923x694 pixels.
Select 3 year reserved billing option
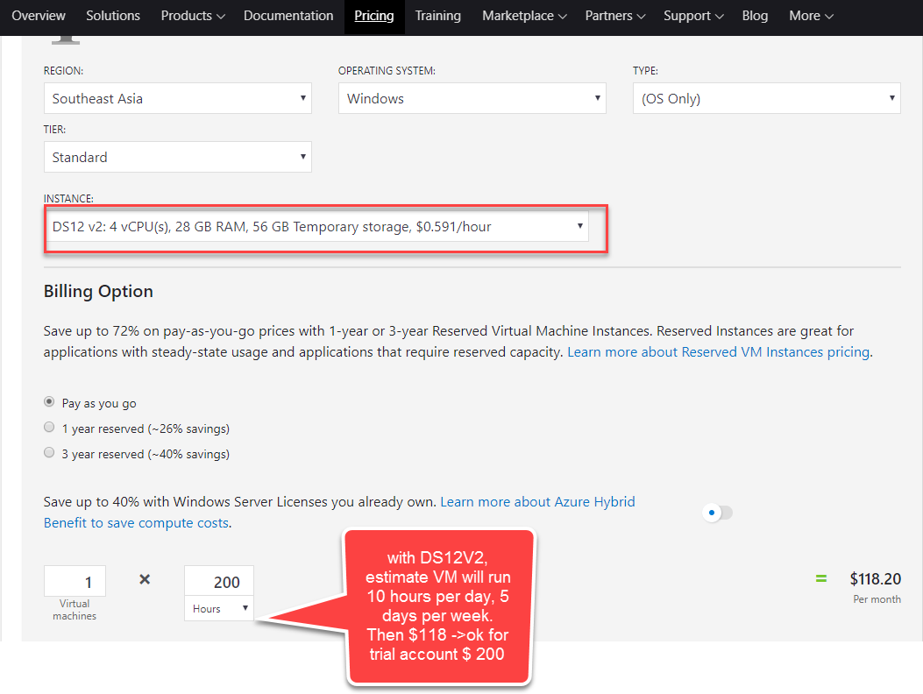[x=49, y=453]
